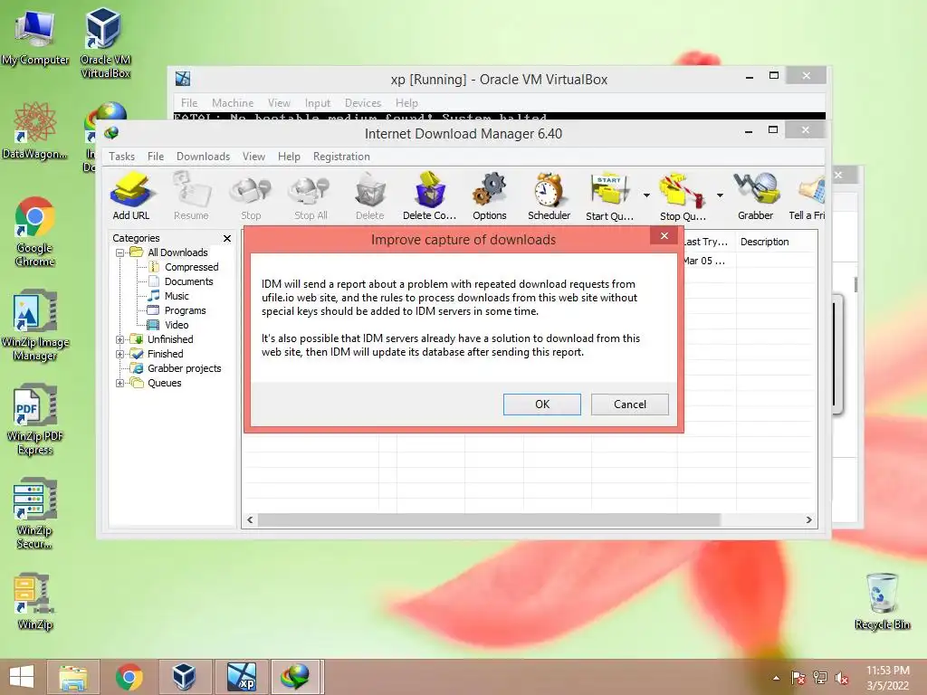Click the Resume toolbar icon
927x695 pixels.
pos(191,196)
